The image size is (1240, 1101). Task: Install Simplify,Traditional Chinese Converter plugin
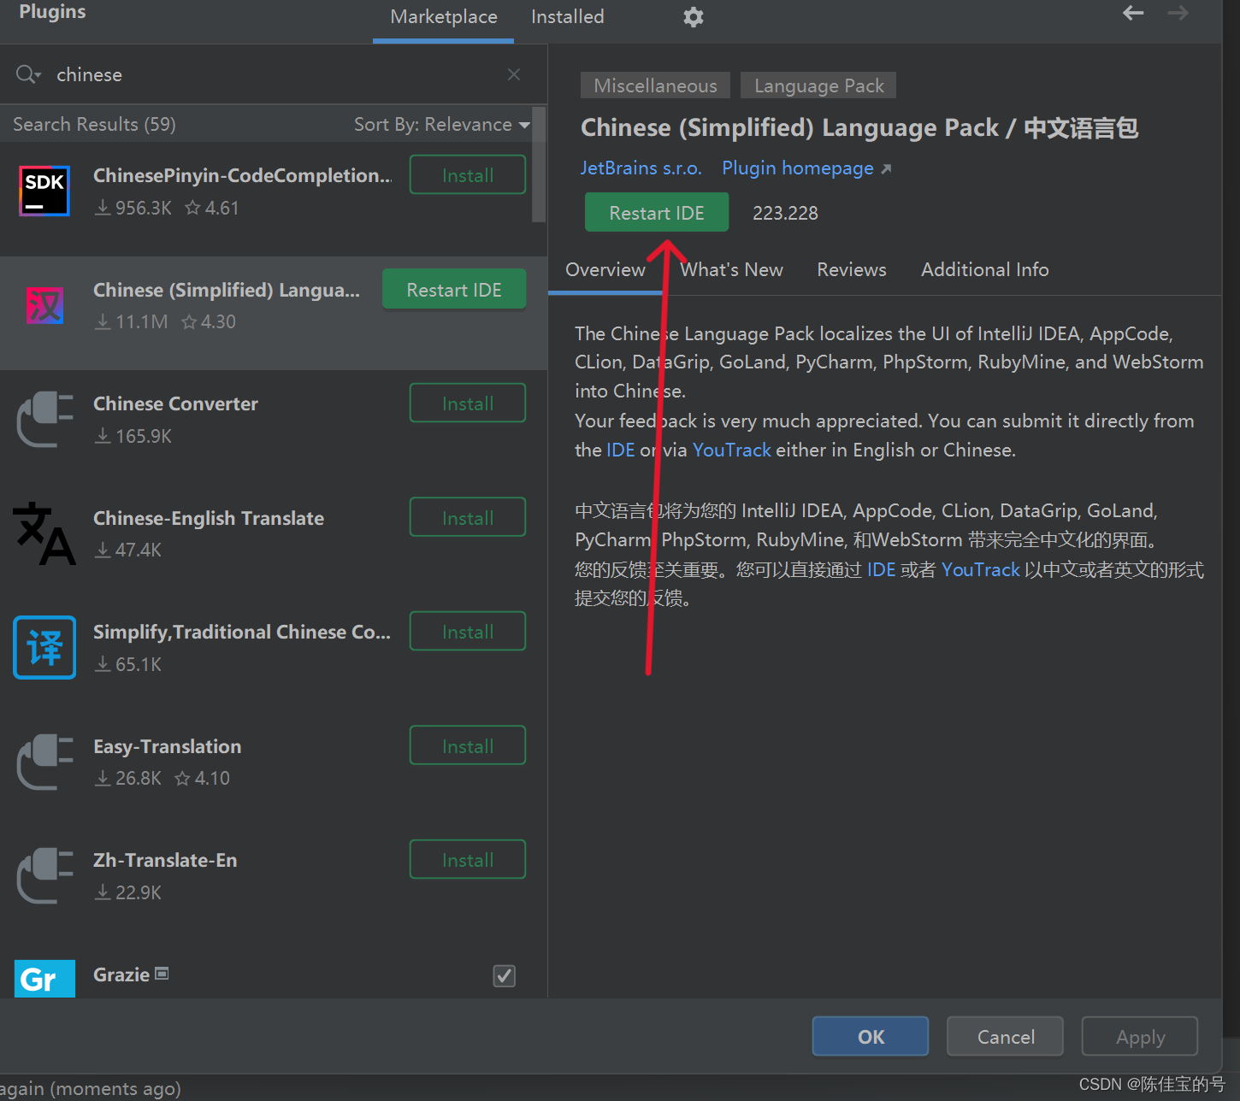click(x=468, y=632)
